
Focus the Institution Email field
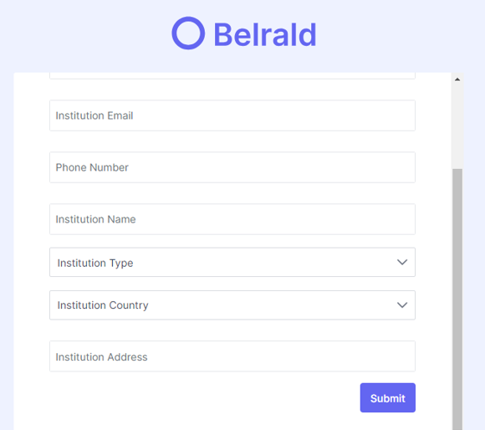(x=232, y=115)
